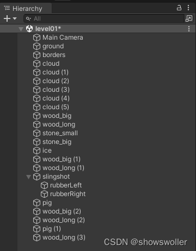Open the create dropdown arrow next to plus

[x=15, y=18]
